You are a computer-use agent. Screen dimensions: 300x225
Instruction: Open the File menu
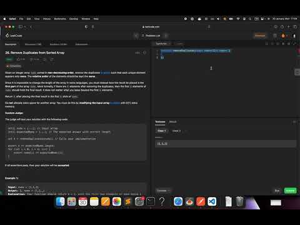coord(21,19)
